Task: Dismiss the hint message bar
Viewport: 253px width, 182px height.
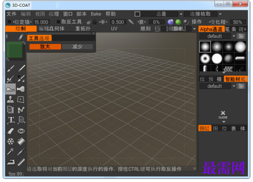Action: coord(194,168)
